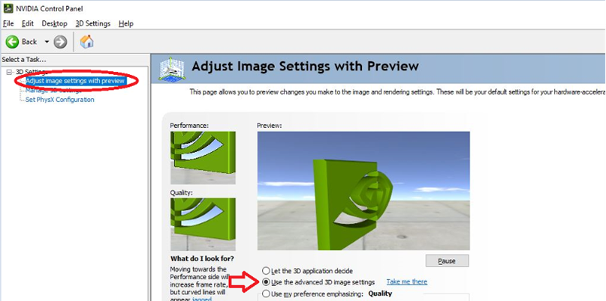Click the Adjust Image Settings with Preview title

306,66
